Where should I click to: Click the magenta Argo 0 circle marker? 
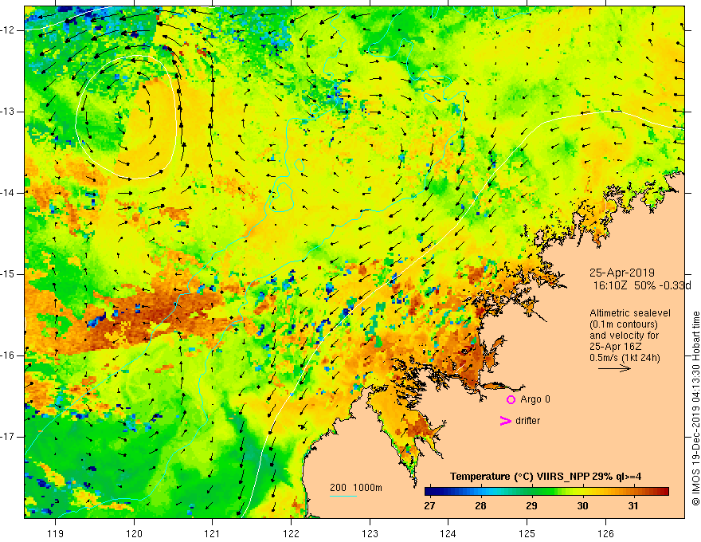(x=511, y=399)
